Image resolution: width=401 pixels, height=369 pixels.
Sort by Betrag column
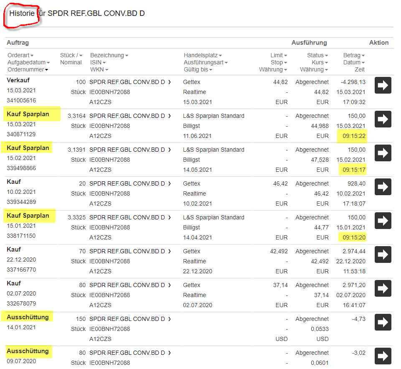point(354,55)
